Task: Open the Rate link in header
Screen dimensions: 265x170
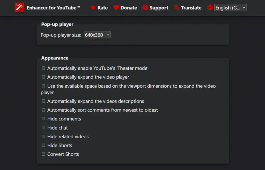Action: click(x=102, y=8)
